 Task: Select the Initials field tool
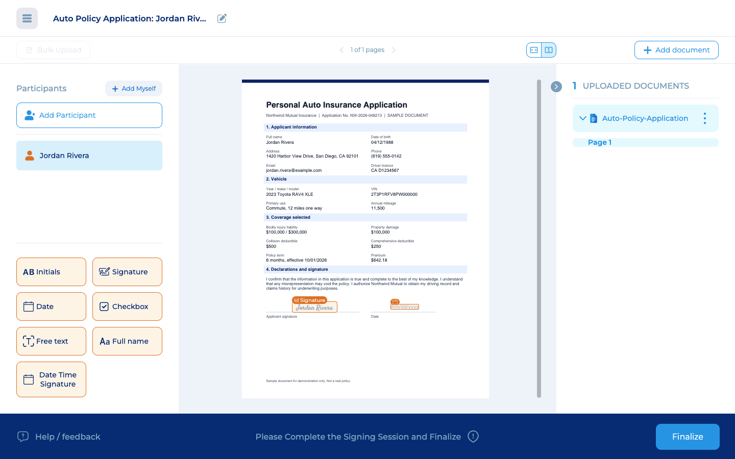51,272
